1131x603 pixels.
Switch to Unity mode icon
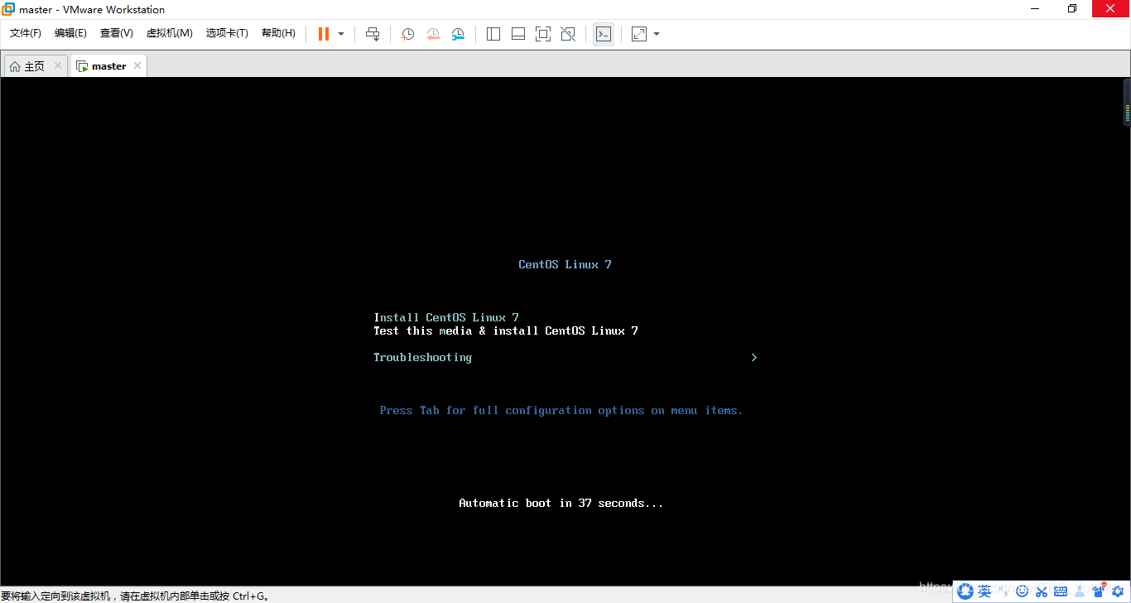(568, 34)
